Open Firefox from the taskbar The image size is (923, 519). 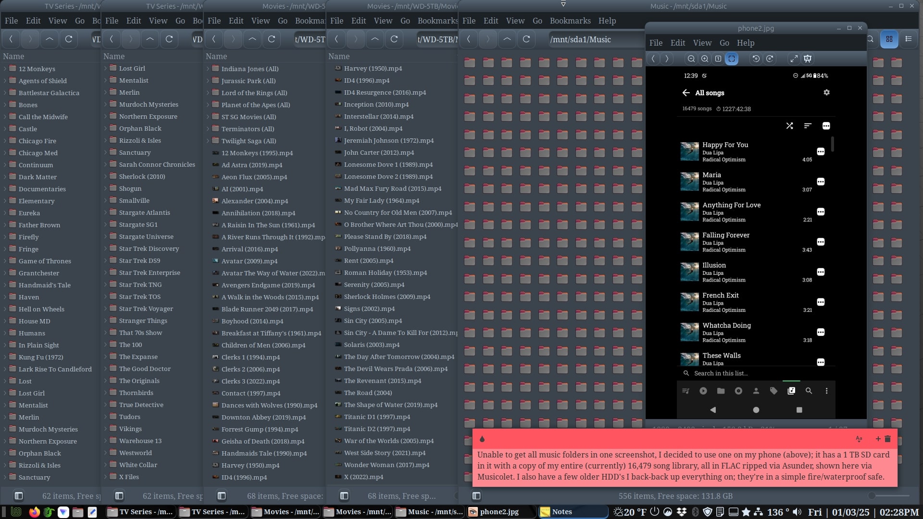click(34, 512)
